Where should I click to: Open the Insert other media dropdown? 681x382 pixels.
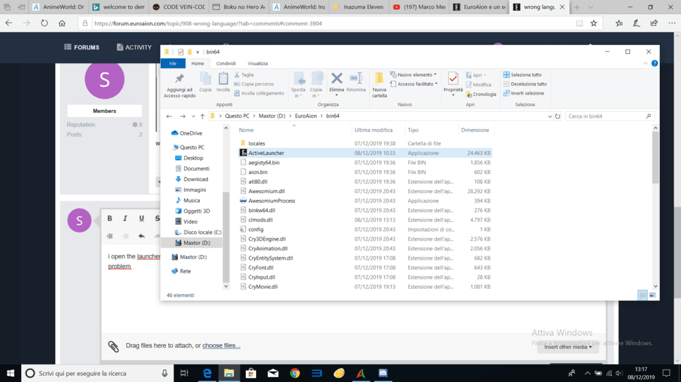[567, 347]
